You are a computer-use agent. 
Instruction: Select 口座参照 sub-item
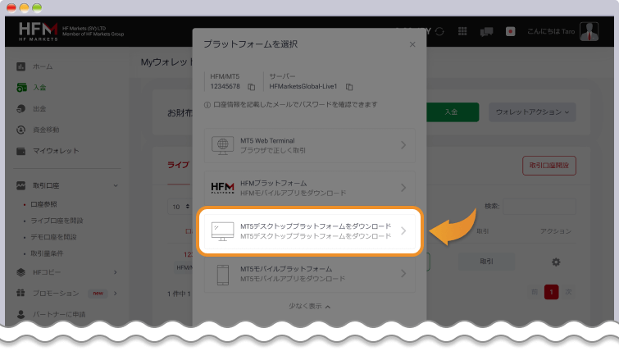(x=43, y=204)
